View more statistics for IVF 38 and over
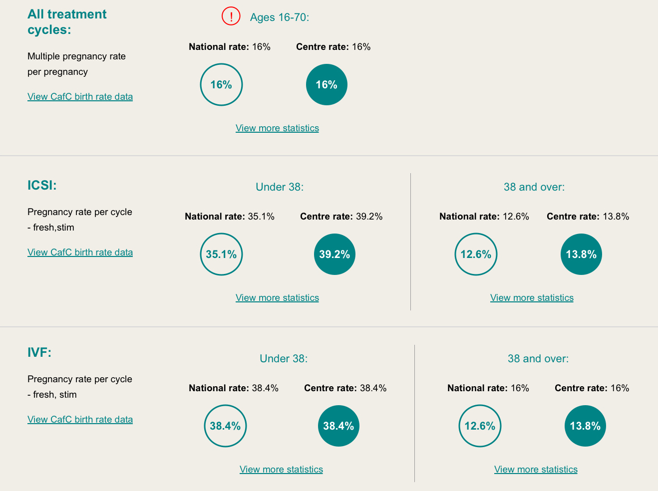Viewport: 658px width, 491px height. [536, 470]
